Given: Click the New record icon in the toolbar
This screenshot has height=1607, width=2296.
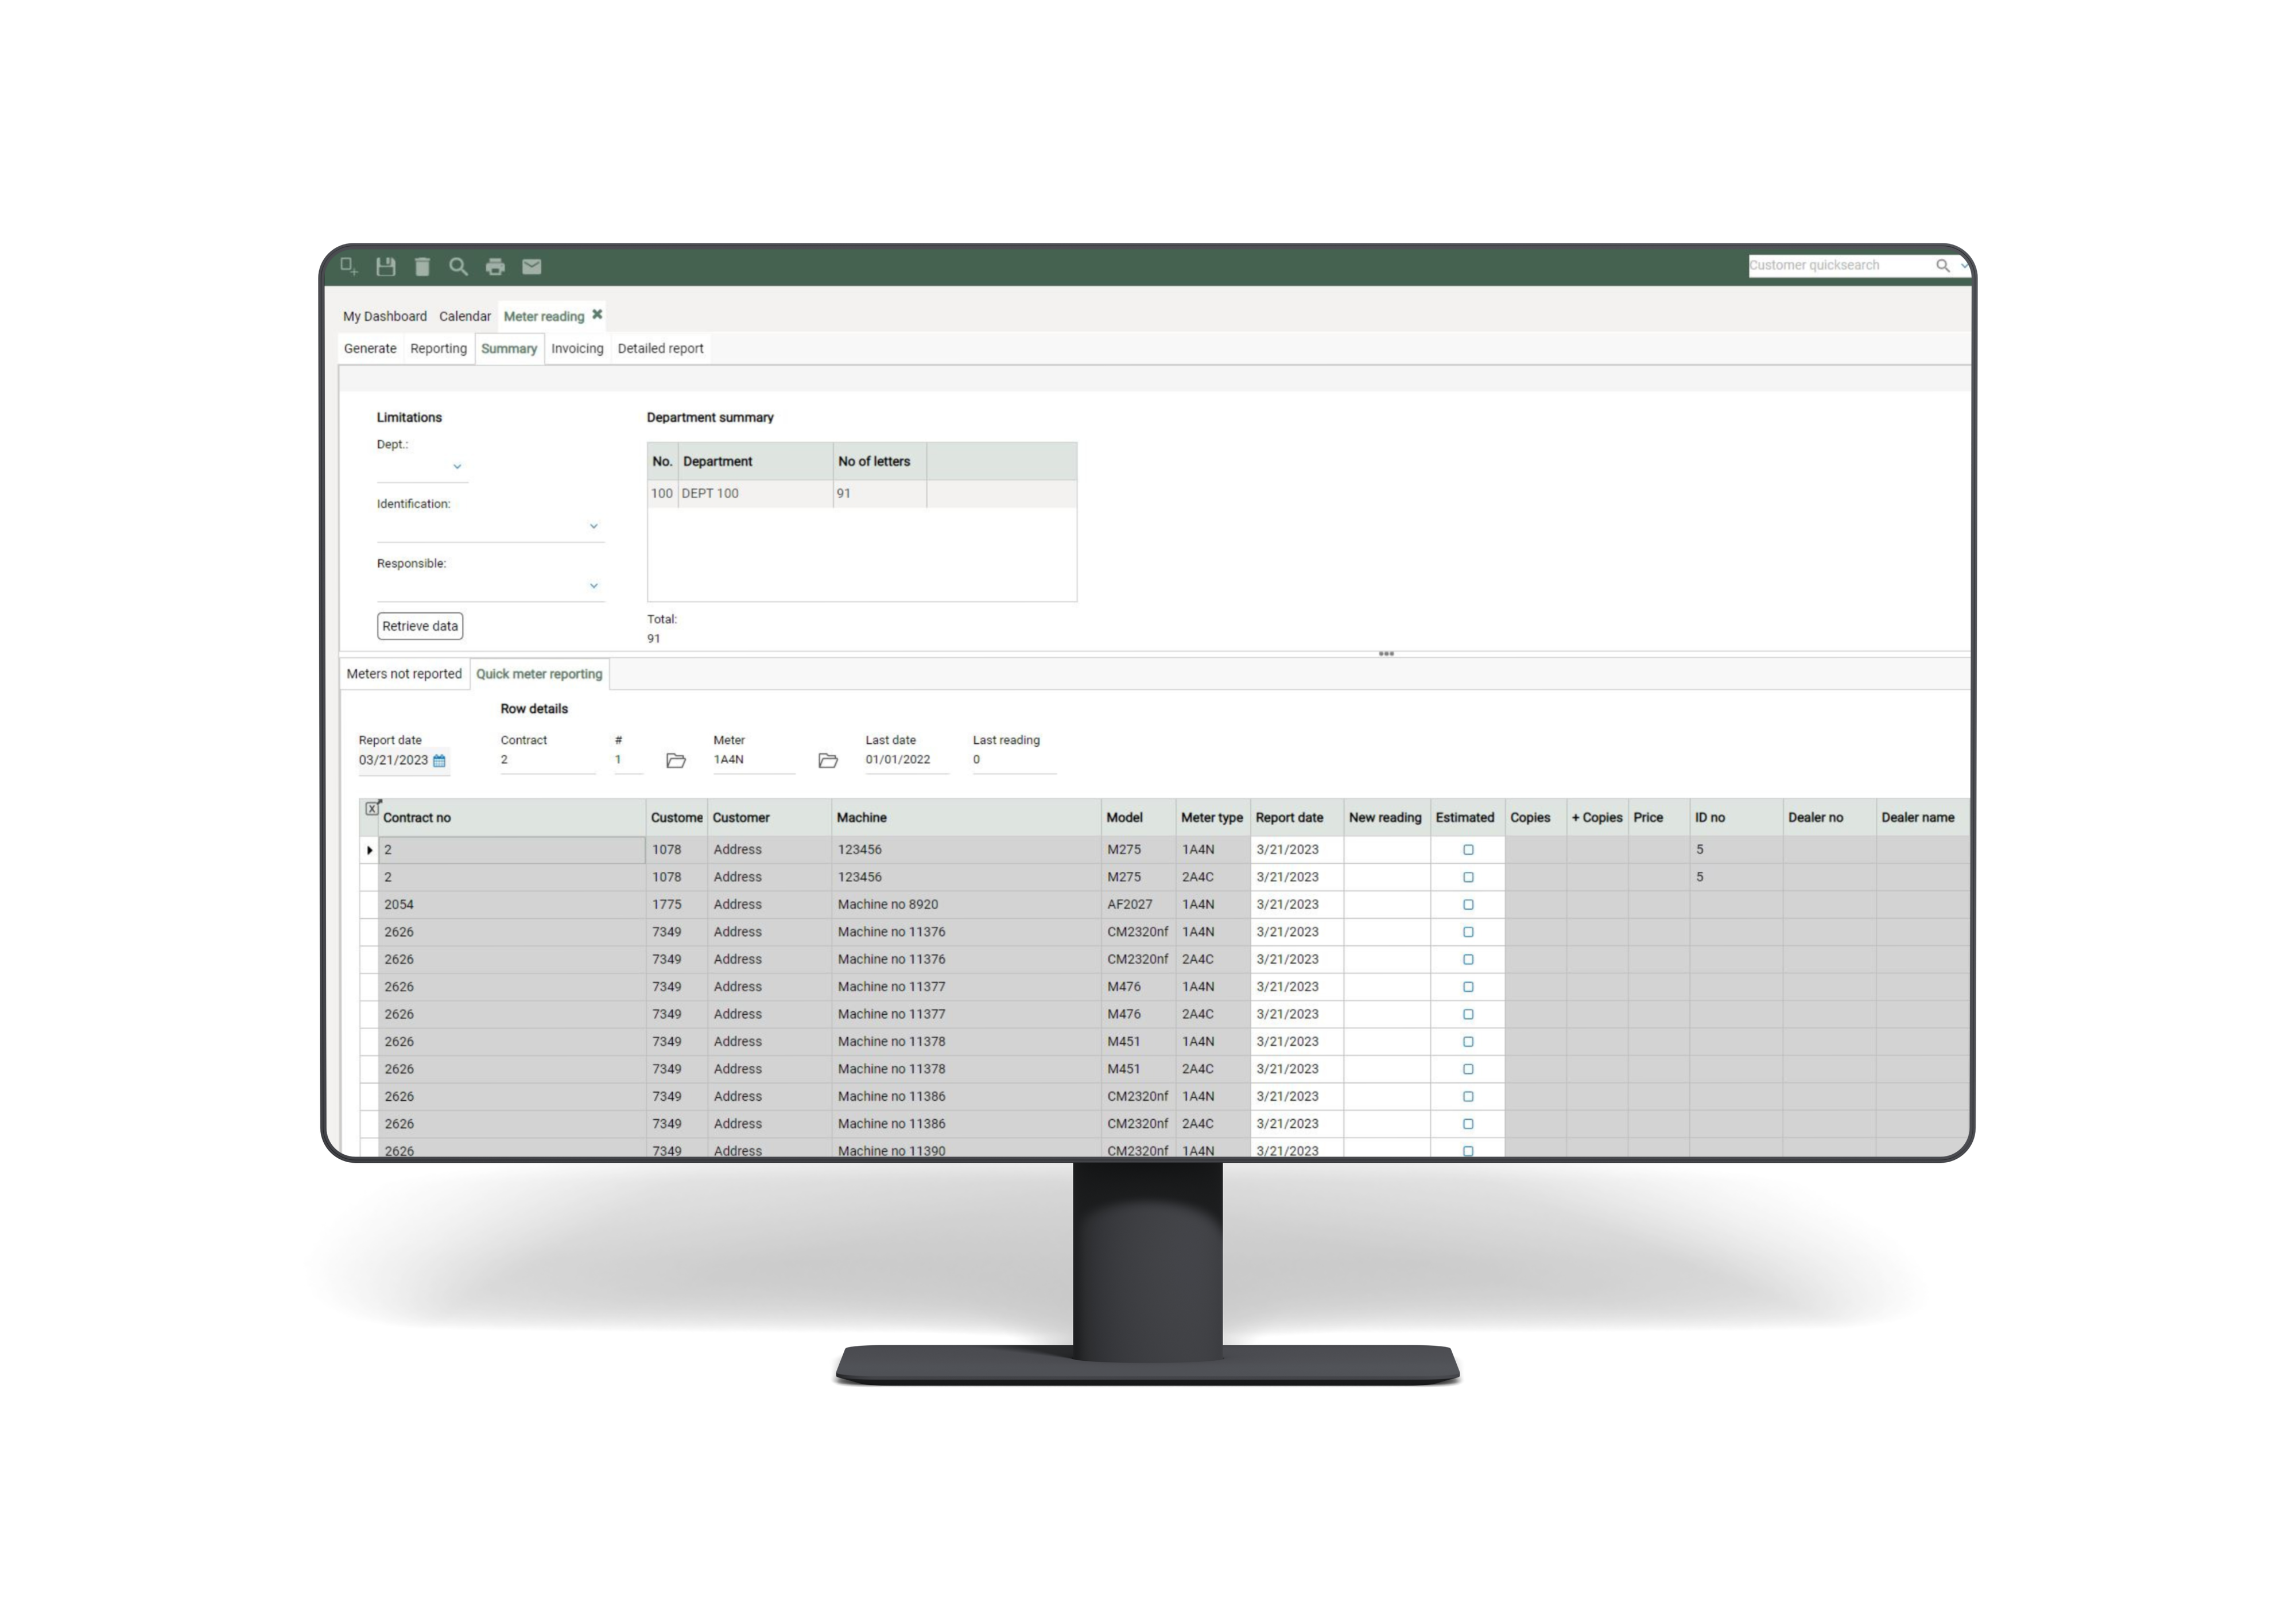Looking at the screenshot, I should pos(349,266).
